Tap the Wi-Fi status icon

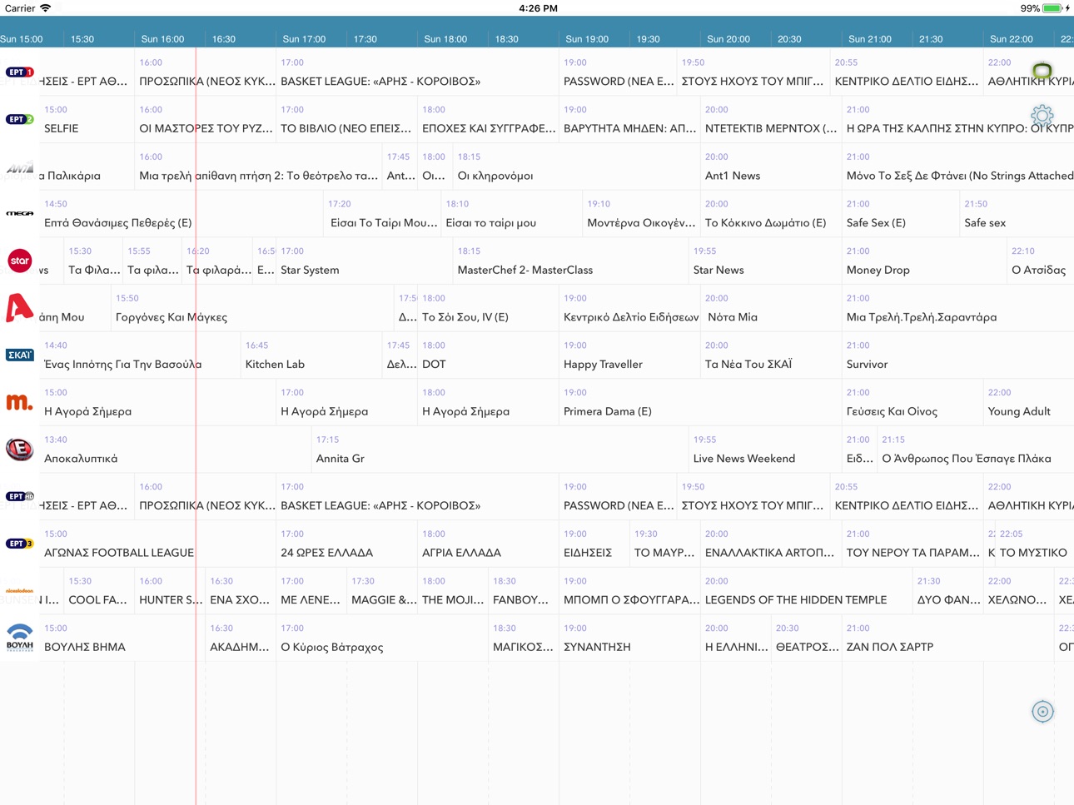(x=45, y=8)
